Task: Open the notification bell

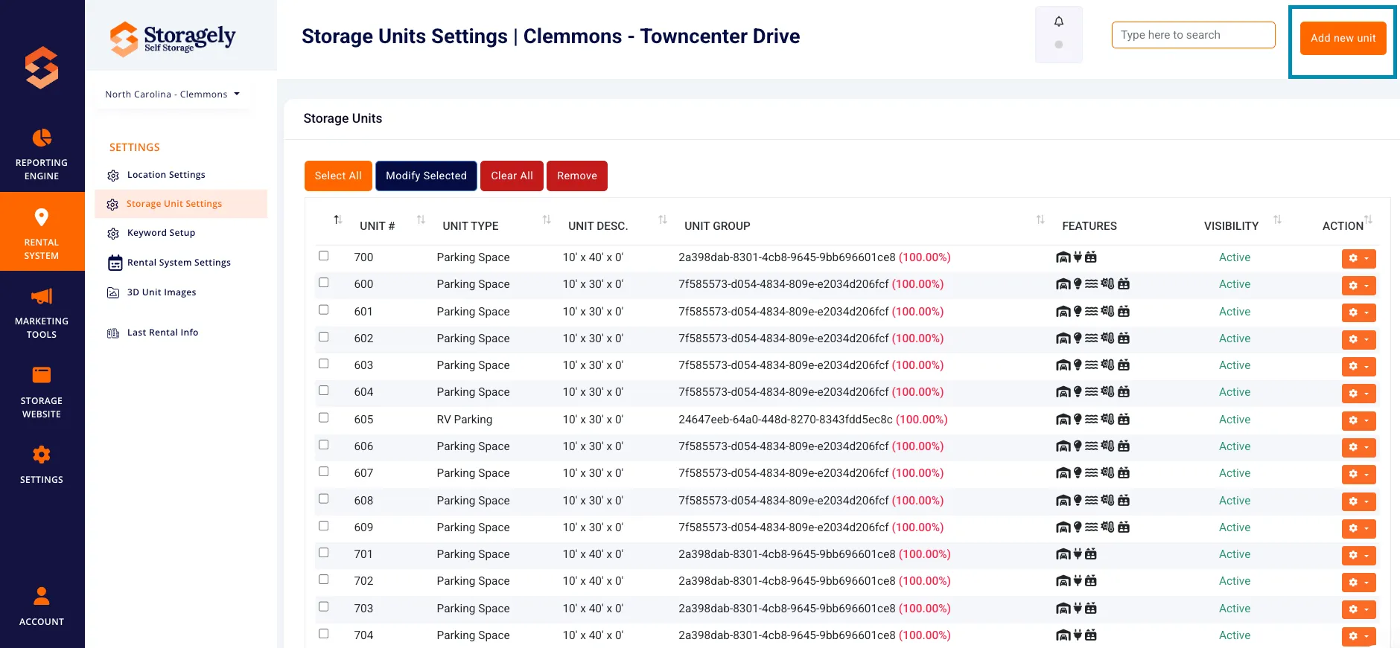Action: click(1058, 22)
